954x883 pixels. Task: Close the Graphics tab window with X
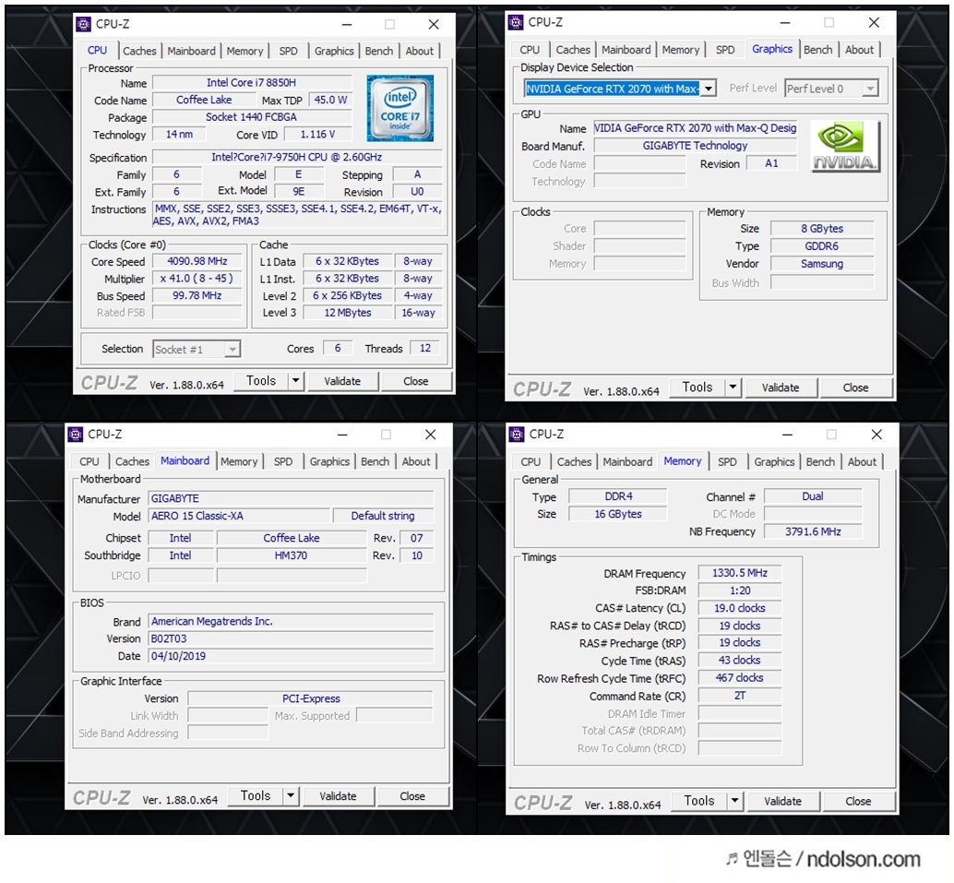pos(874,22)
